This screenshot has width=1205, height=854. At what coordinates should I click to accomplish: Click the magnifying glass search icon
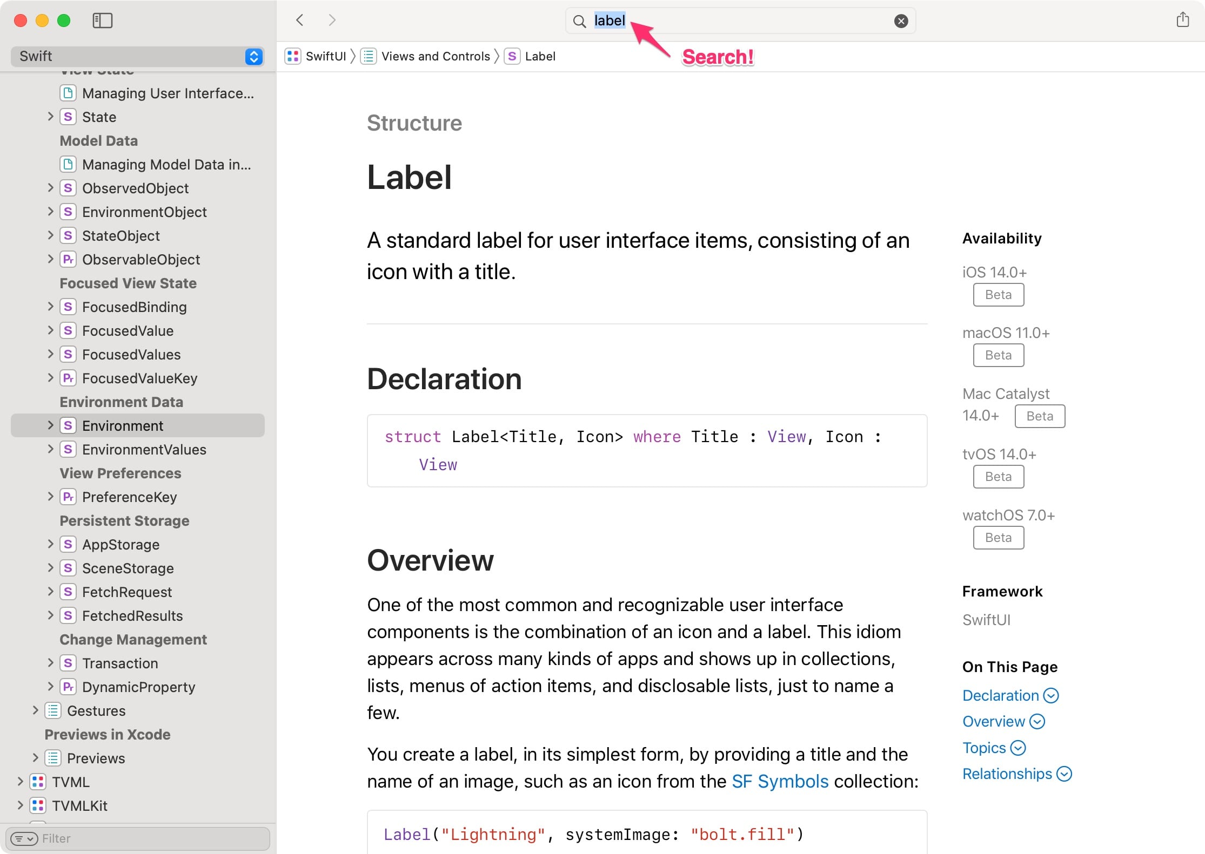(x=579, y=21)
